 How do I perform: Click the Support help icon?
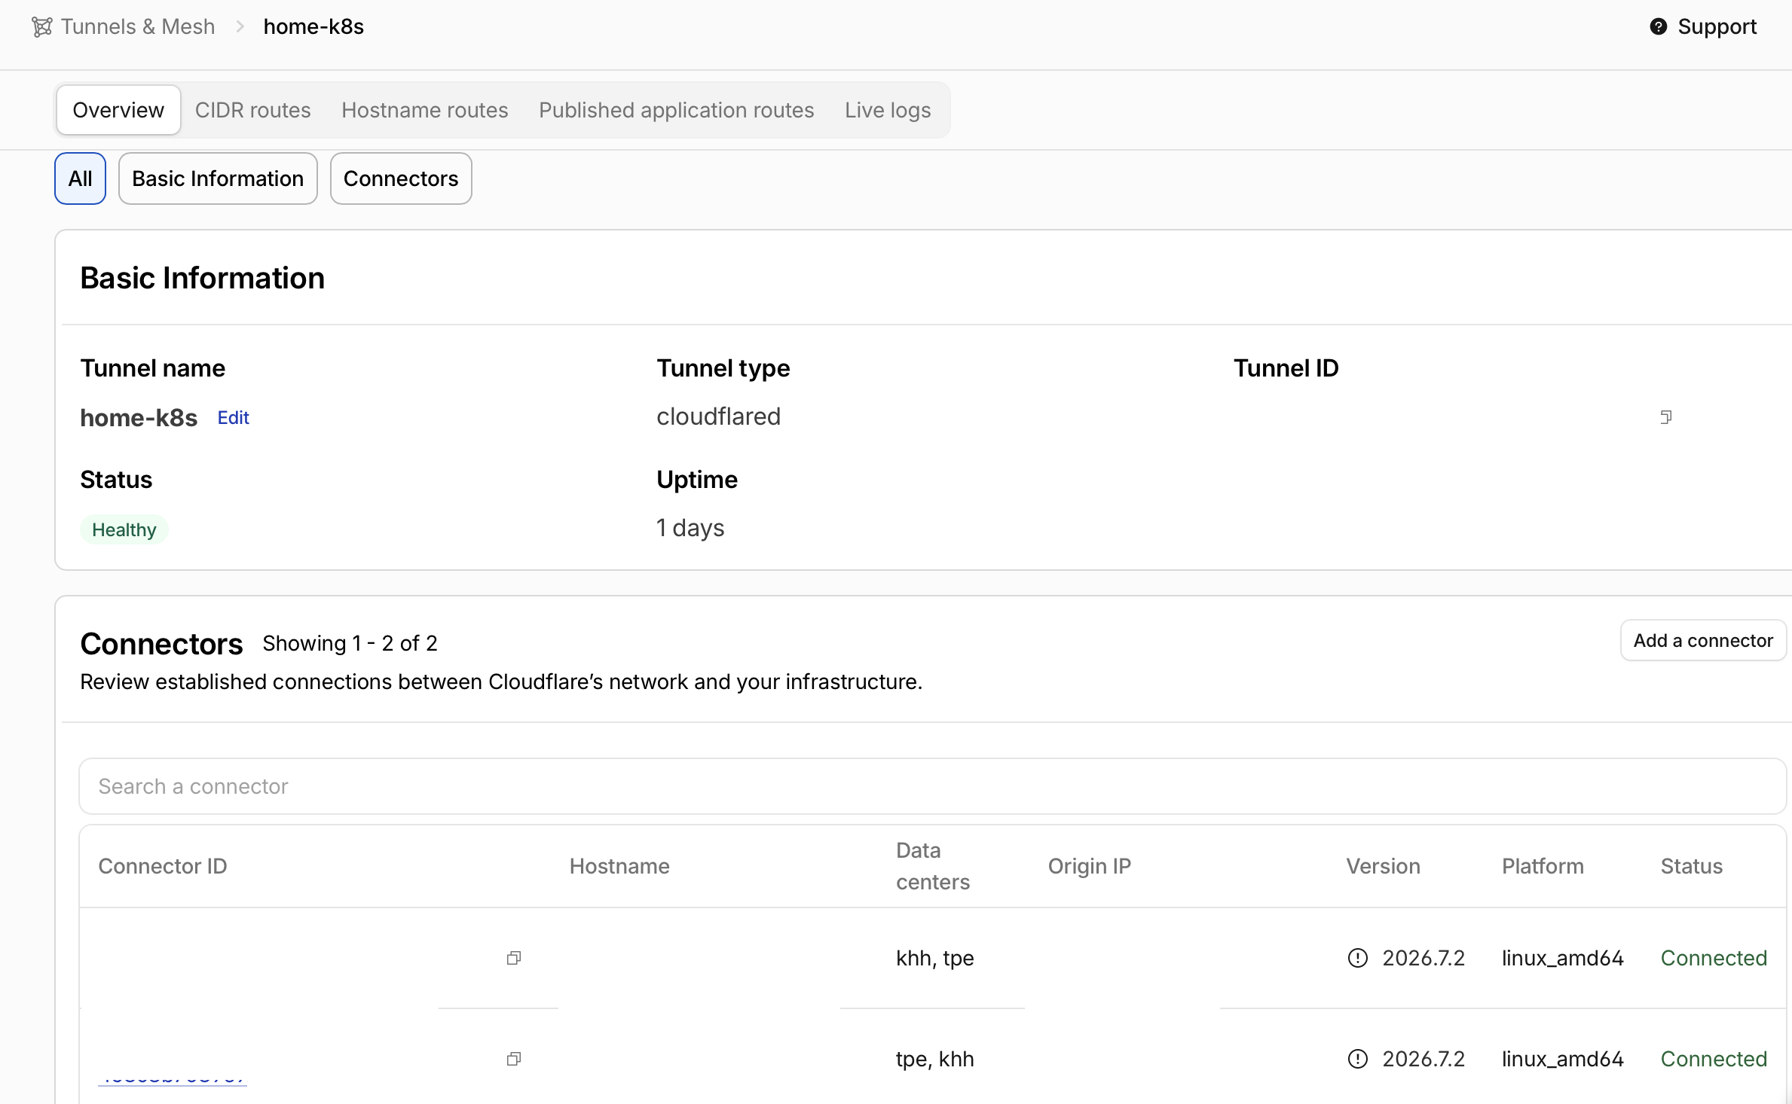tap(1658, 27)
